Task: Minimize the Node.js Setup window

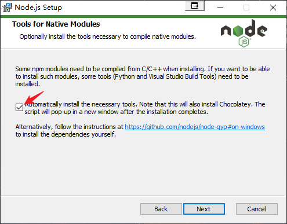Action: pos(220,8)
